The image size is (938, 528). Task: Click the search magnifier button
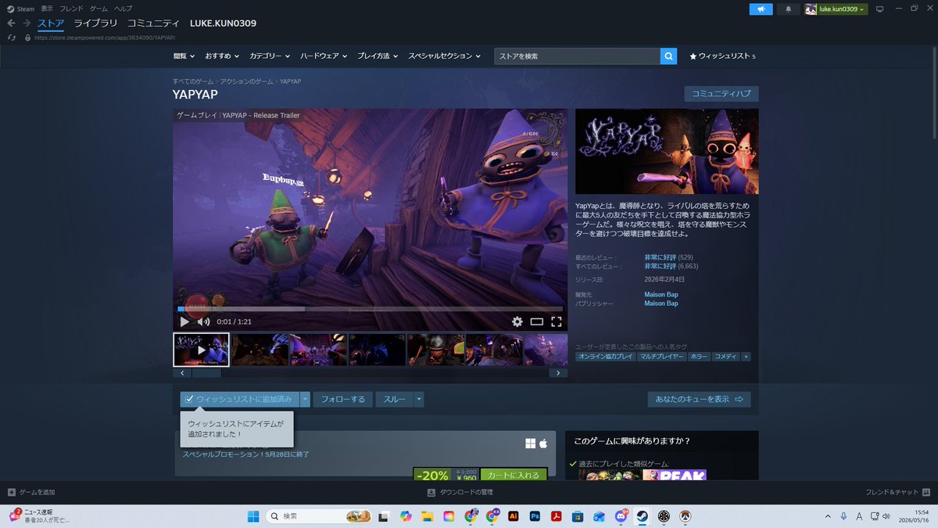click(x=668, y=56)
